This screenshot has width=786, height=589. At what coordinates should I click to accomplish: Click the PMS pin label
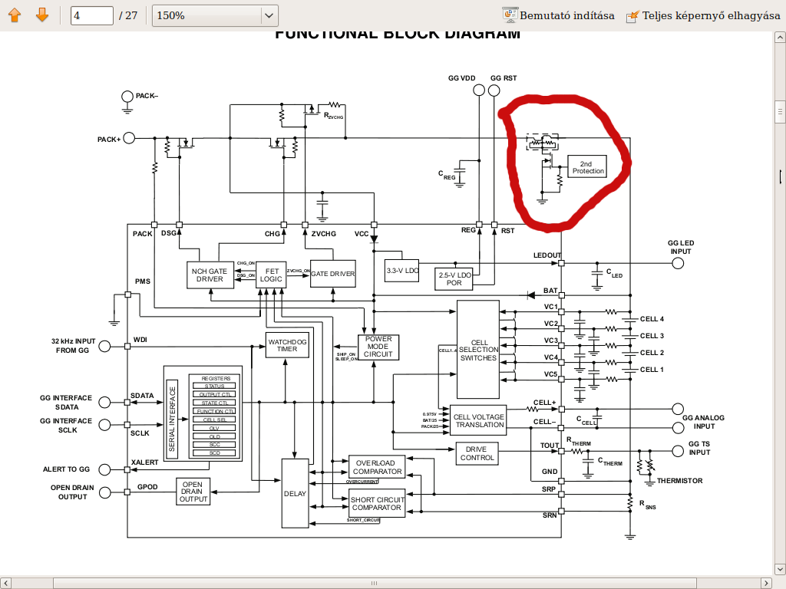142,281
